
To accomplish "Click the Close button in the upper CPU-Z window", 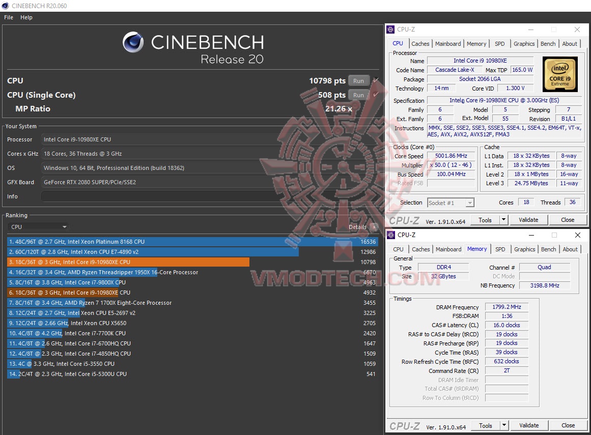I will coord(568,220).
